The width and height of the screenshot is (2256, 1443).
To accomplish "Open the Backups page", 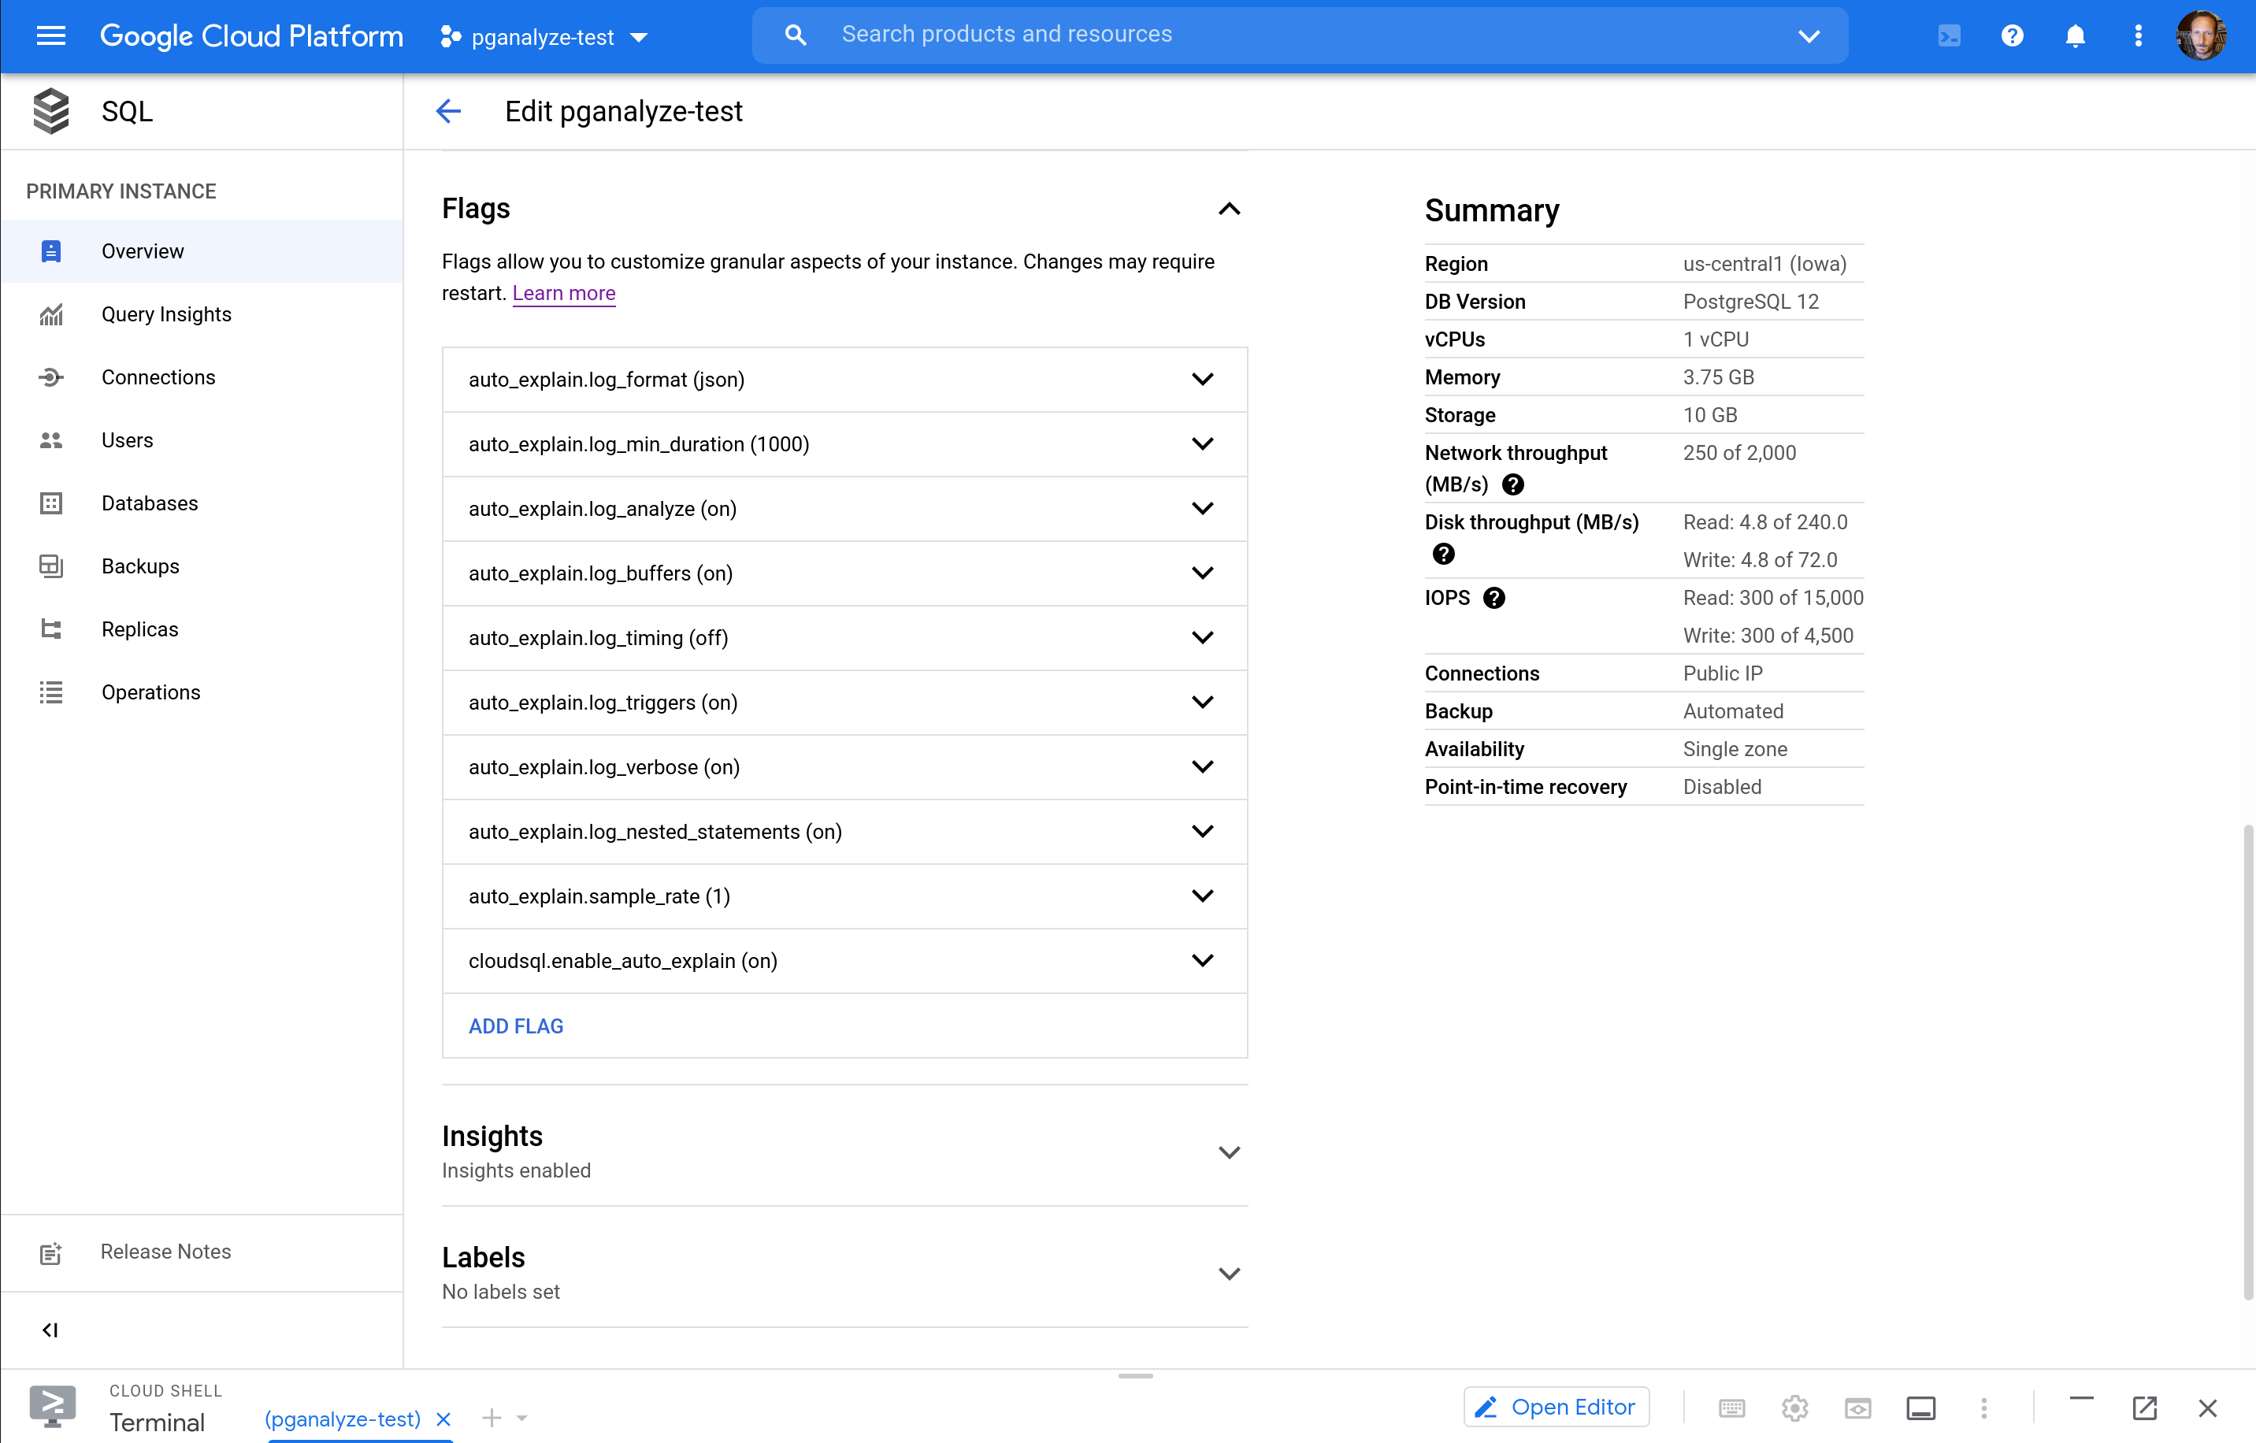I will [x=202, y=566].
